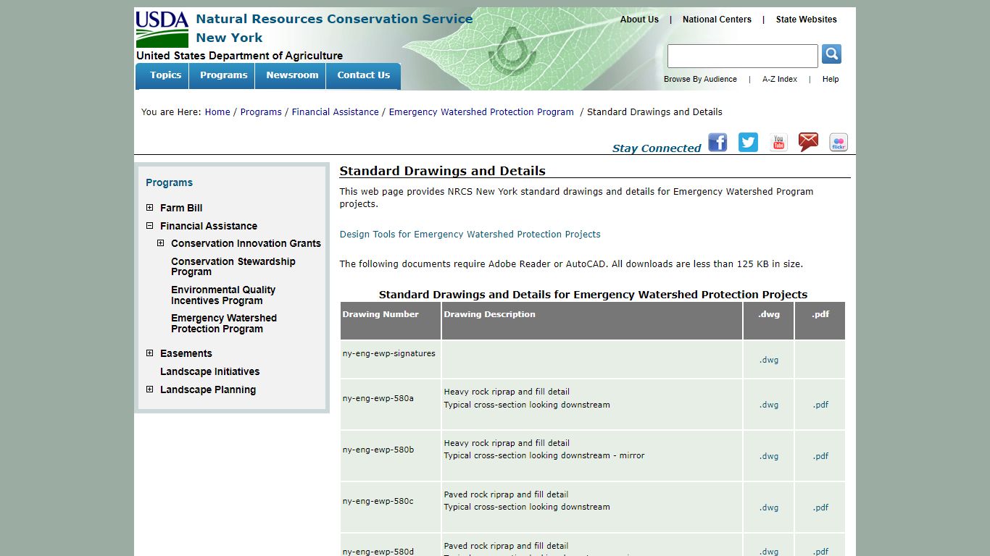990x556 pixels.
Task: Click the Standard Drawings and Details heading
Action: 442,171
